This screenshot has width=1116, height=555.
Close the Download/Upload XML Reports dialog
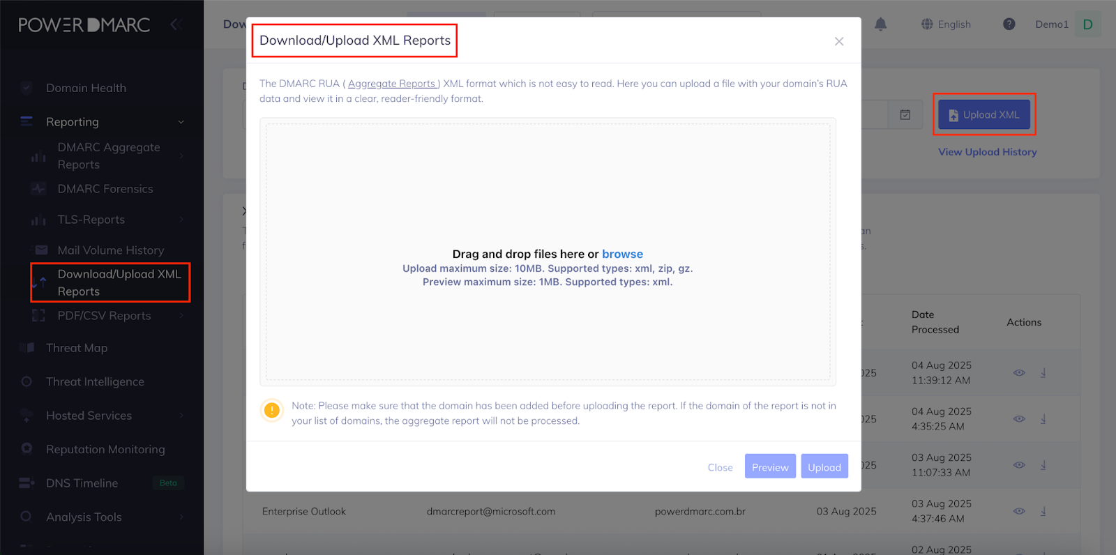[x=839, y=41]
